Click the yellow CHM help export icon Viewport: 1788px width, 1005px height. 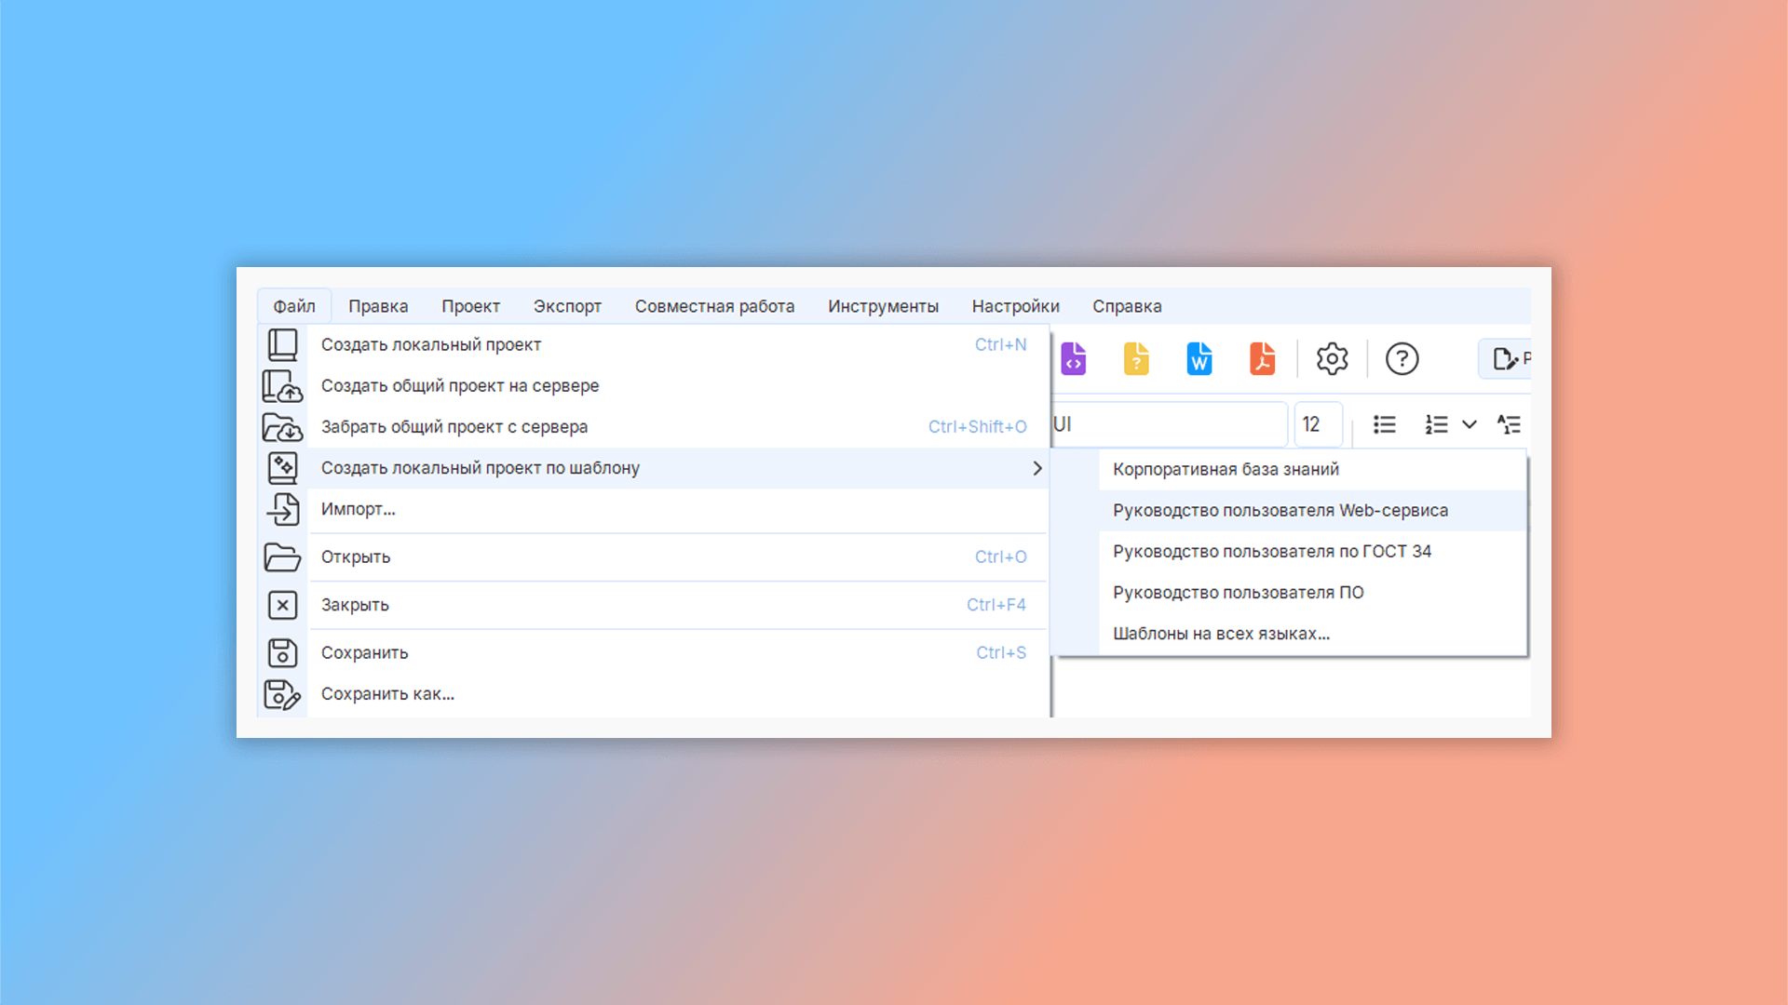[1136, 358]
